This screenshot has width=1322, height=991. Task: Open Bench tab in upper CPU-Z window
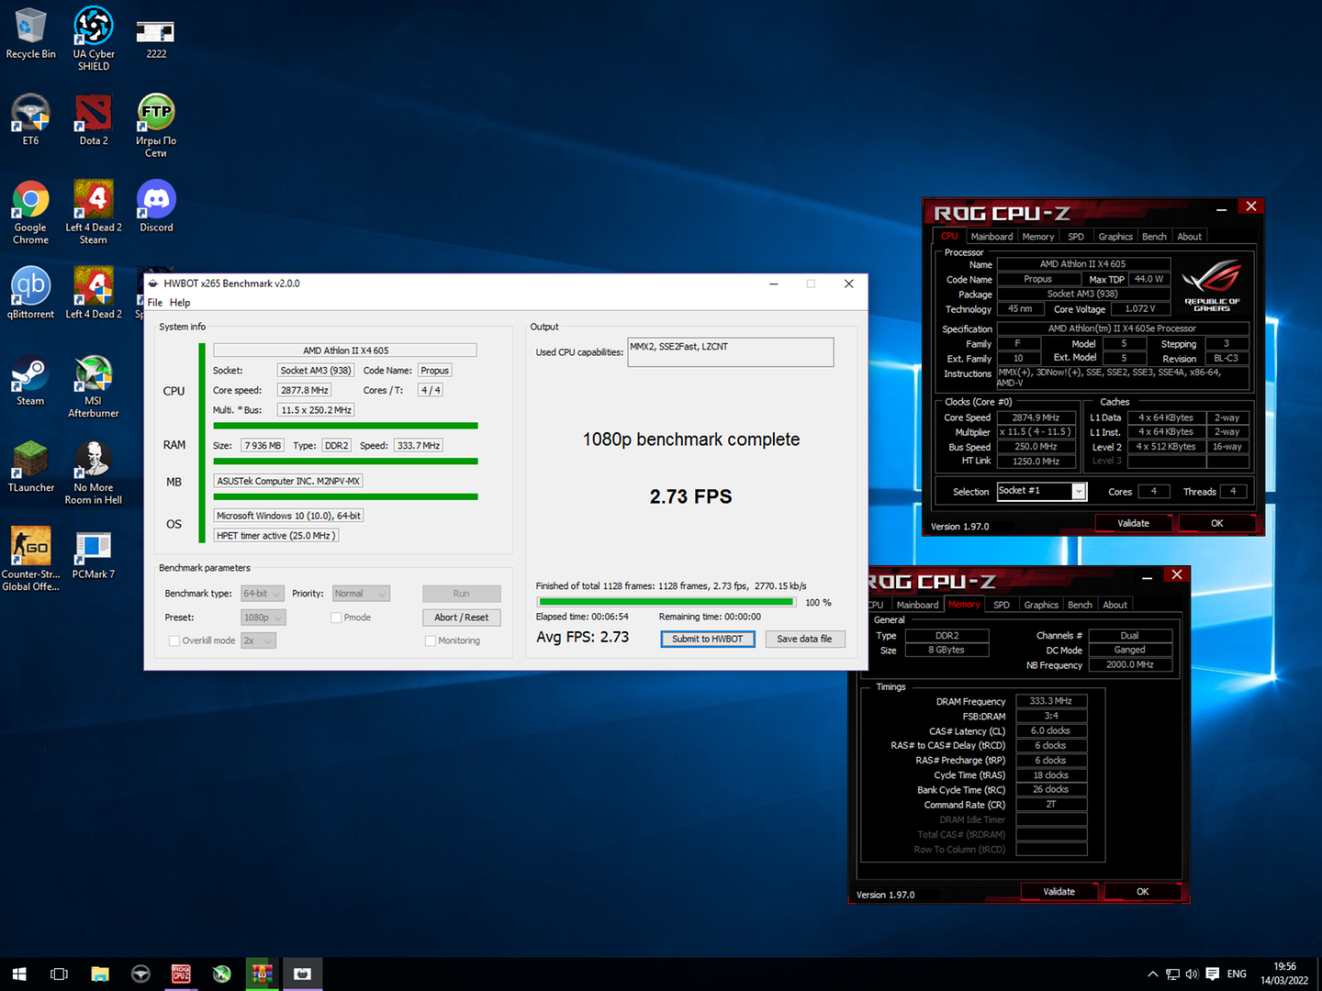click(1154, 237)
